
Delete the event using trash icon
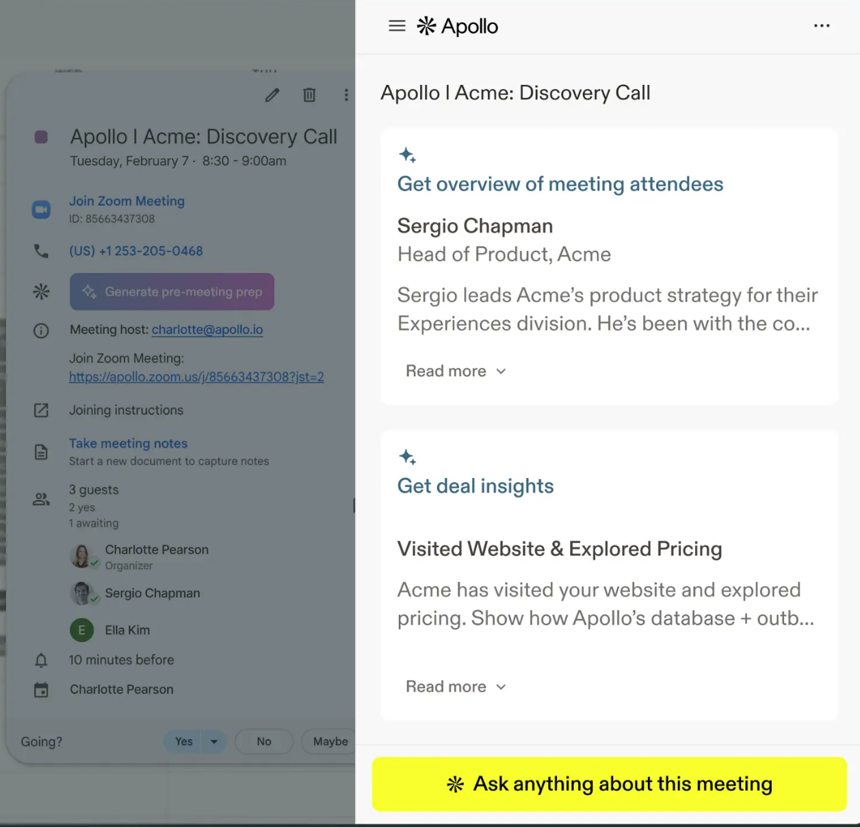click(x=309, y=95)
